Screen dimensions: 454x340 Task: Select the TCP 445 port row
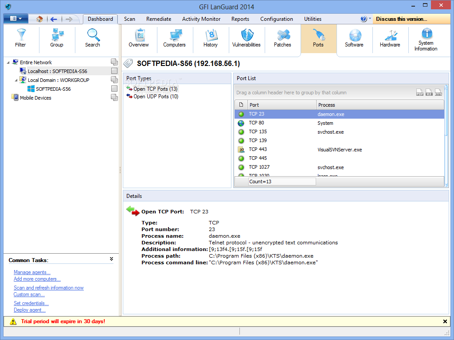pos(339,158)
